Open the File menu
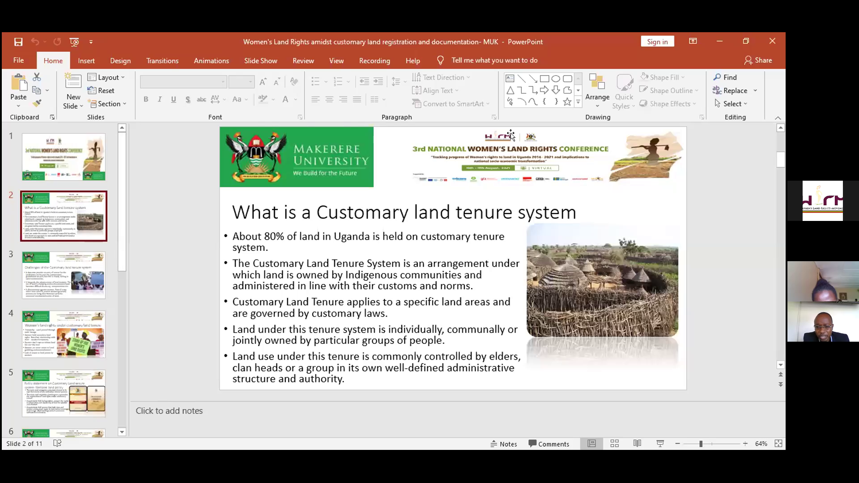Viewport: 859px width, 483px height. click(x=18, y=60)
